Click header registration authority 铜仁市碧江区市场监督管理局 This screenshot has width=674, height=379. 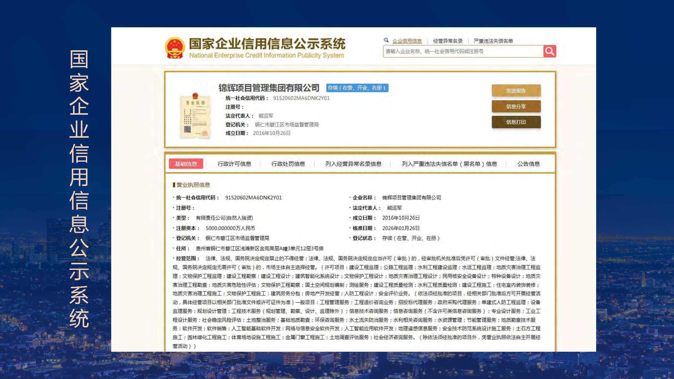click(287, 125)
